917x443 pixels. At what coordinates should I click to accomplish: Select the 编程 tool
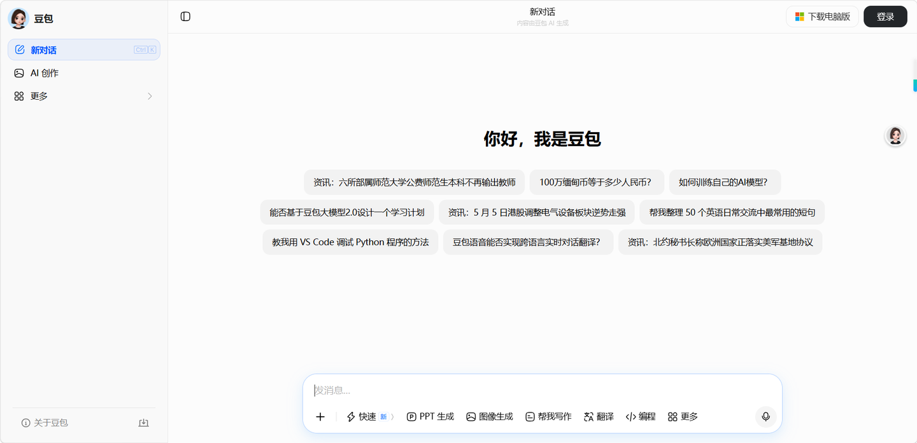coord(641,417)
